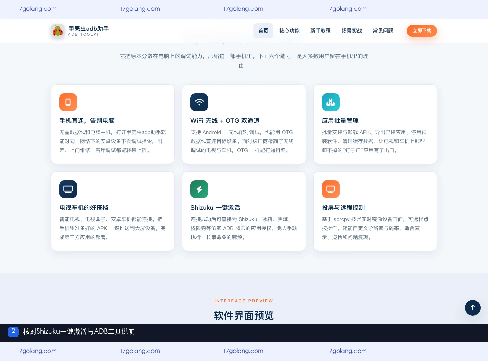Click the ADB TOOLKIT subtitle text

click(x=85, y=34)
